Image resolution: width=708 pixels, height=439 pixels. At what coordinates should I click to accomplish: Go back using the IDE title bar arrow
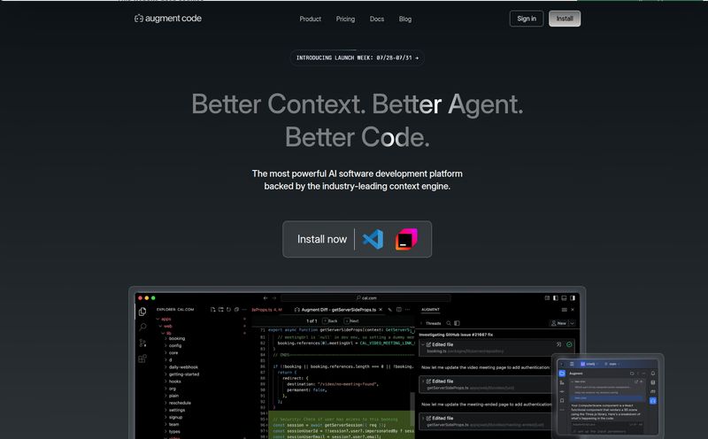(x=265, y=298)
